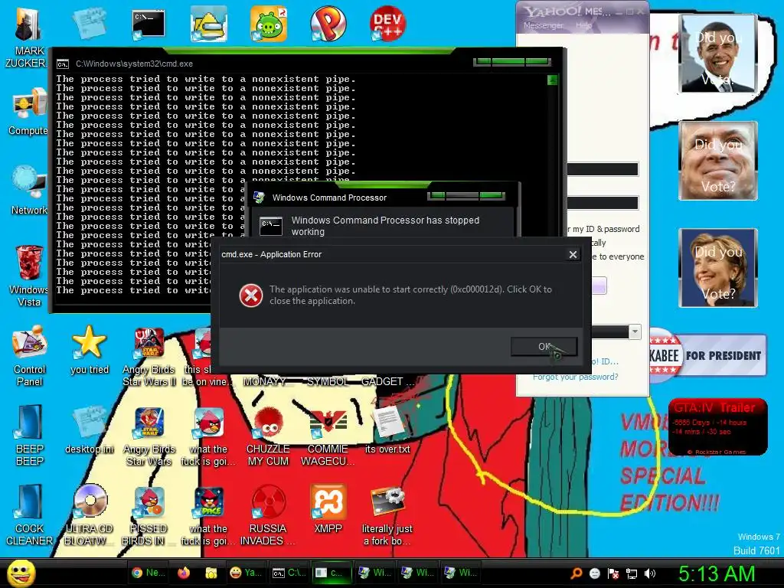Open the COMMIE WAGECU... desktop icon

[x=328, y=436]
